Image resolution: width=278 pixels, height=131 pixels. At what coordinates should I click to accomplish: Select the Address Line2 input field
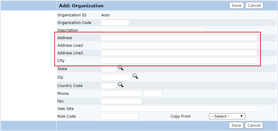coord(179,45)
